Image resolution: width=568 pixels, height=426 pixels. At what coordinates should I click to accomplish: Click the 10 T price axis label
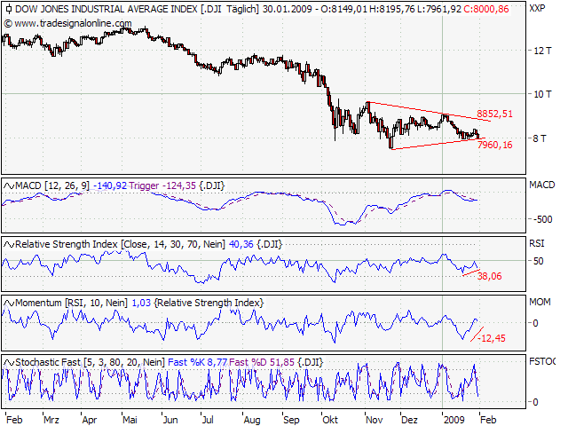click(x=542, y=95)
